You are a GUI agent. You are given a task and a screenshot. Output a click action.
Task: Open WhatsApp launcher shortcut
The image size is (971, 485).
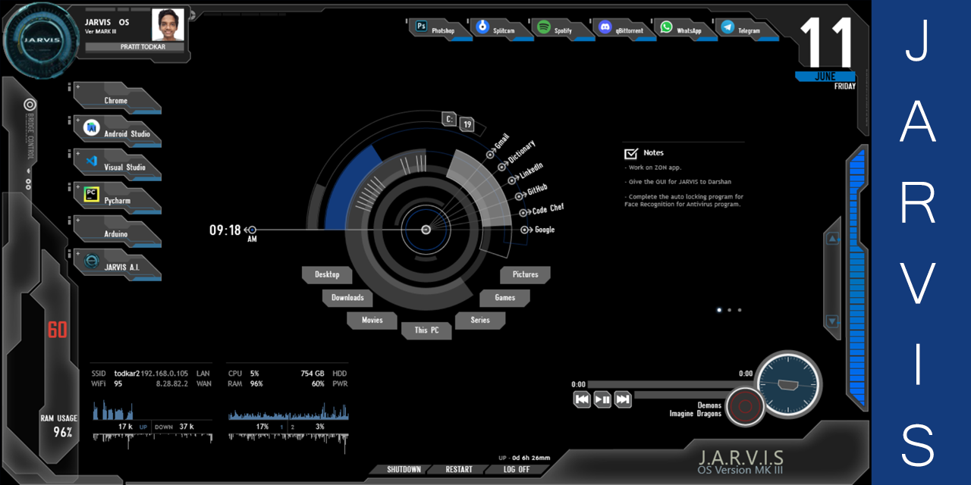pyautogui.click(x=666, y=27)
